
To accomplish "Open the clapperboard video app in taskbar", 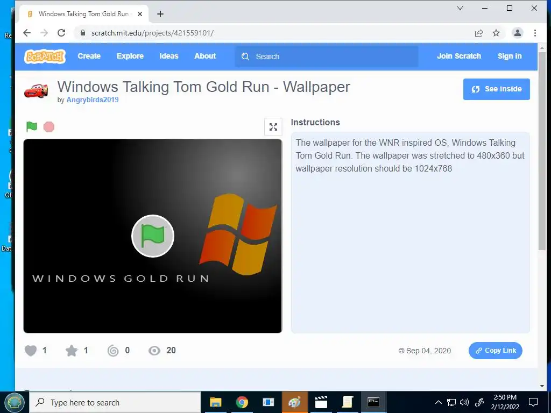I will click(321, 402).
